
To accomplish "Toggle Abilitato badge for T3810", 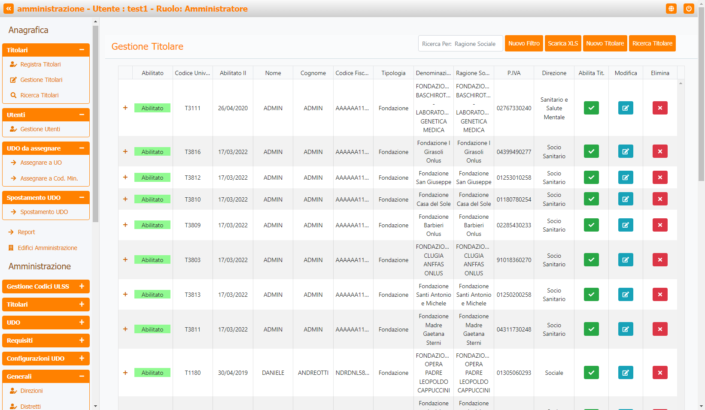I will point(152,199).
